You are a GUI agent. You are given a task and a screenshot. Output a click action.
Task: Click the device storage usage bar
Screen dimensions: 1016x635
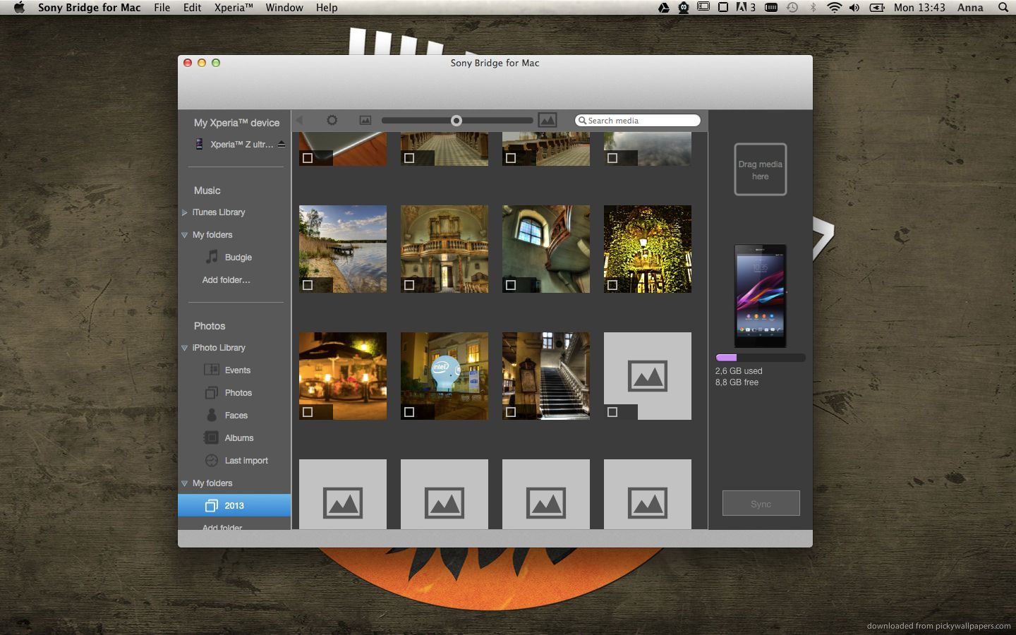point(760,358)
